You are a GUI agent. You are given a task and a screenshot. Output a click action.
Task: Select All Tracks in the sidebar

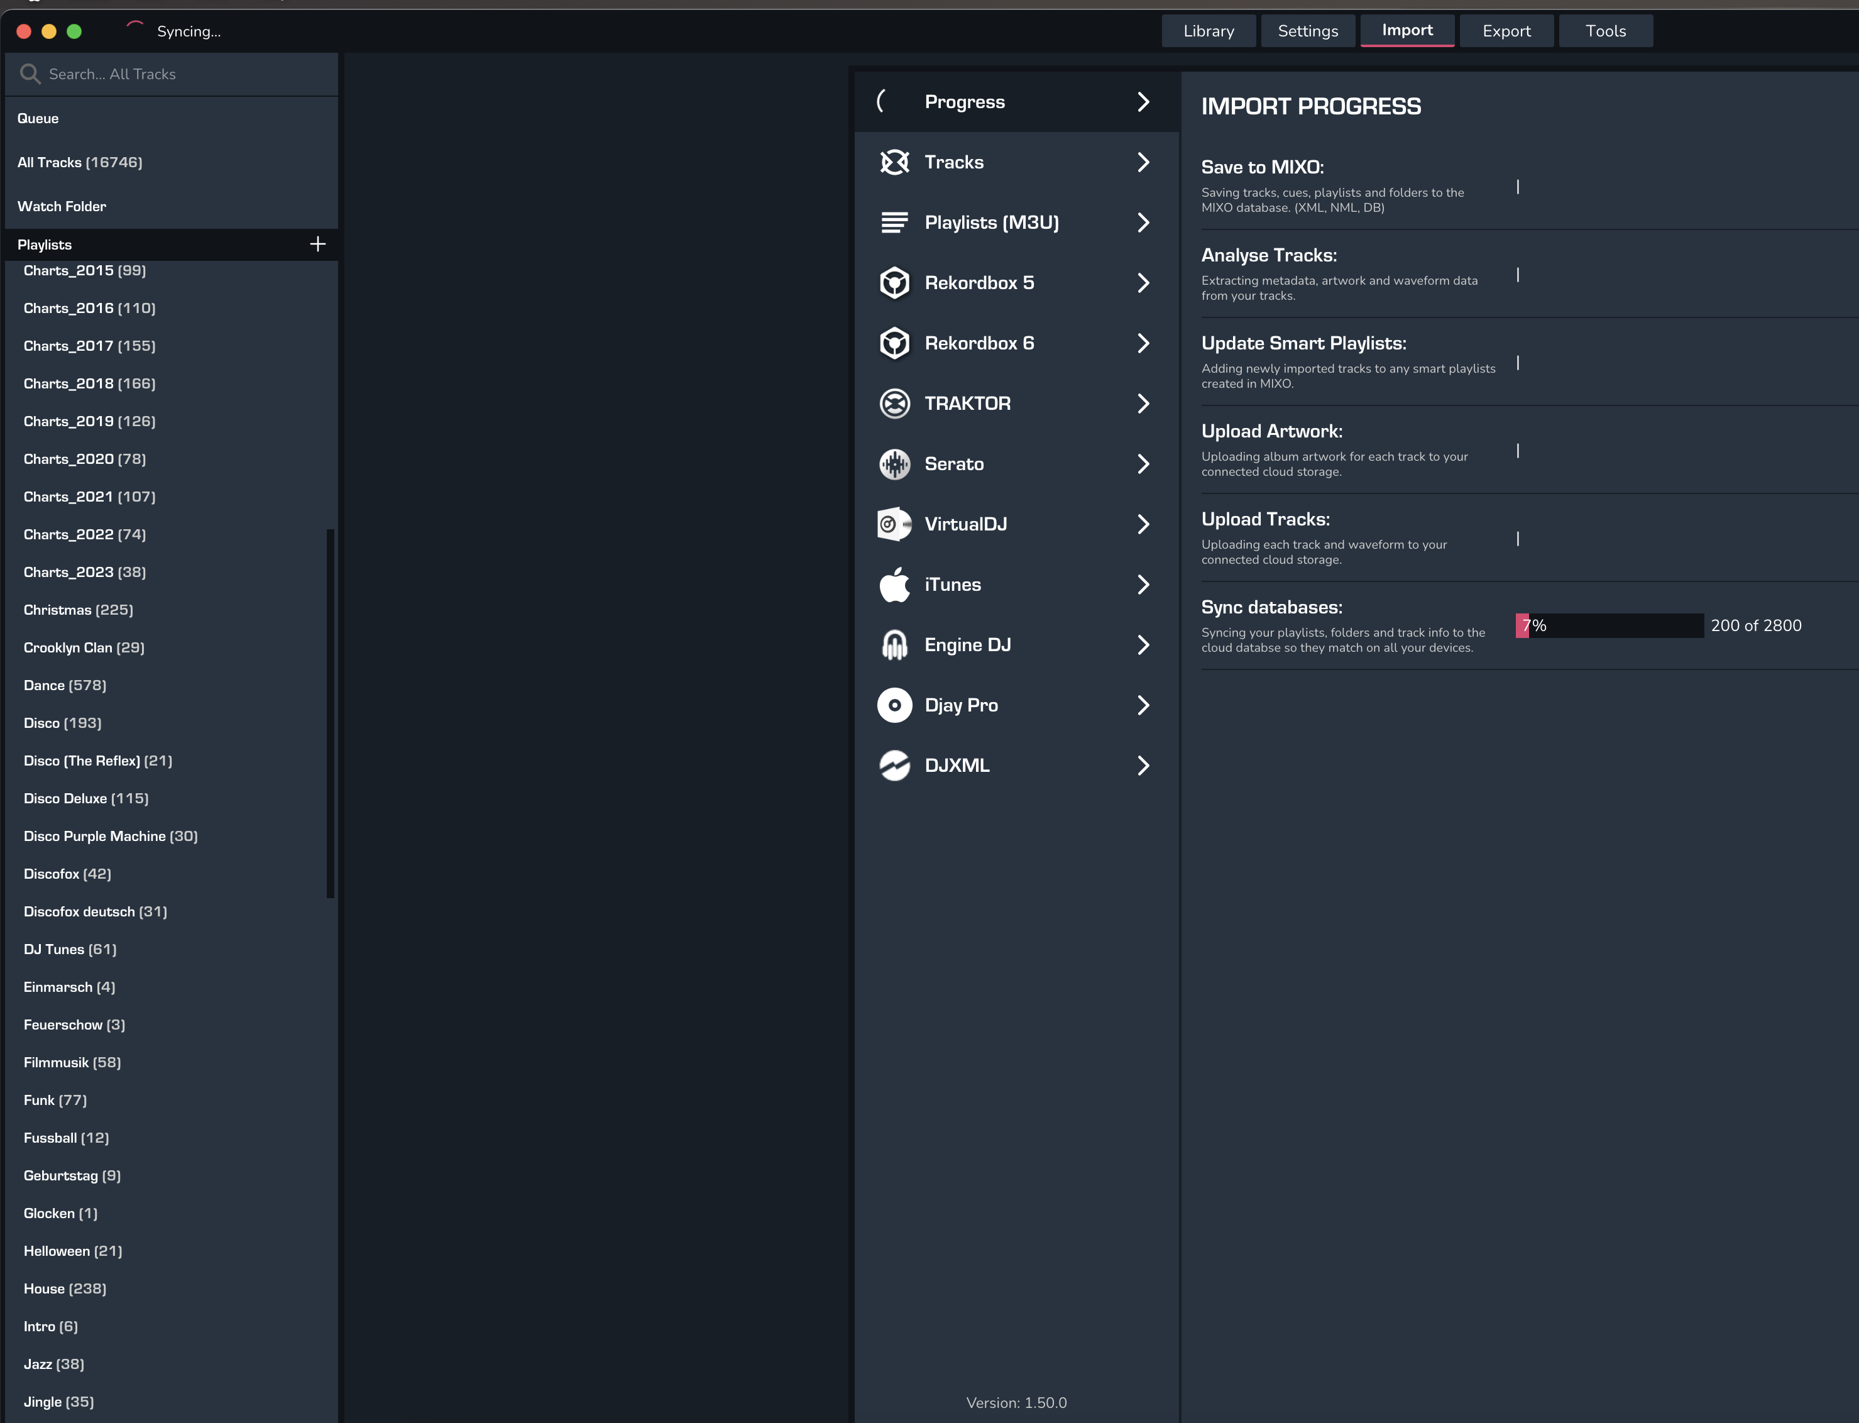tap(80, 162)
